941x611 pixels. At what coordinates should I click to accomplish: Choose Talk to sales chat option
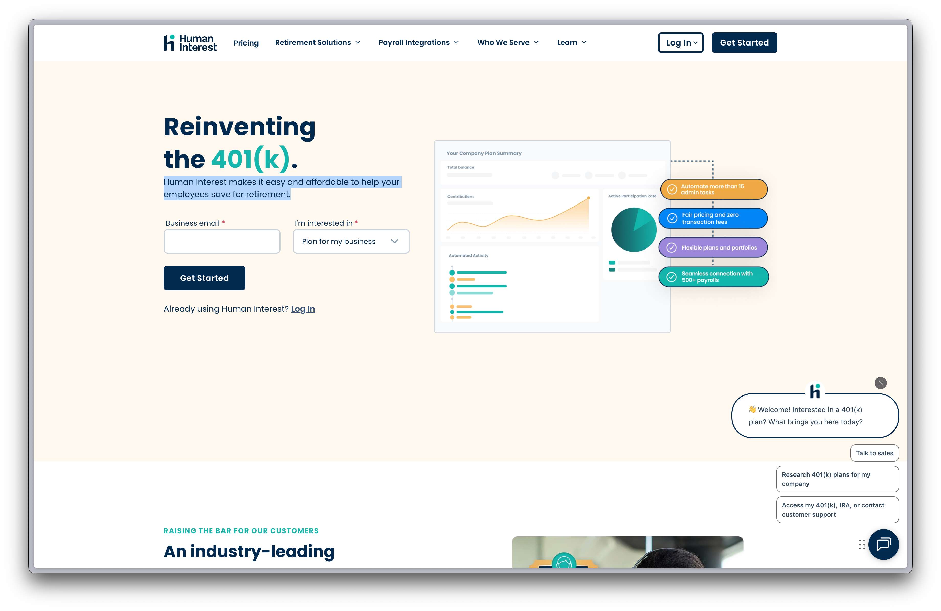[x=874, y=453]
